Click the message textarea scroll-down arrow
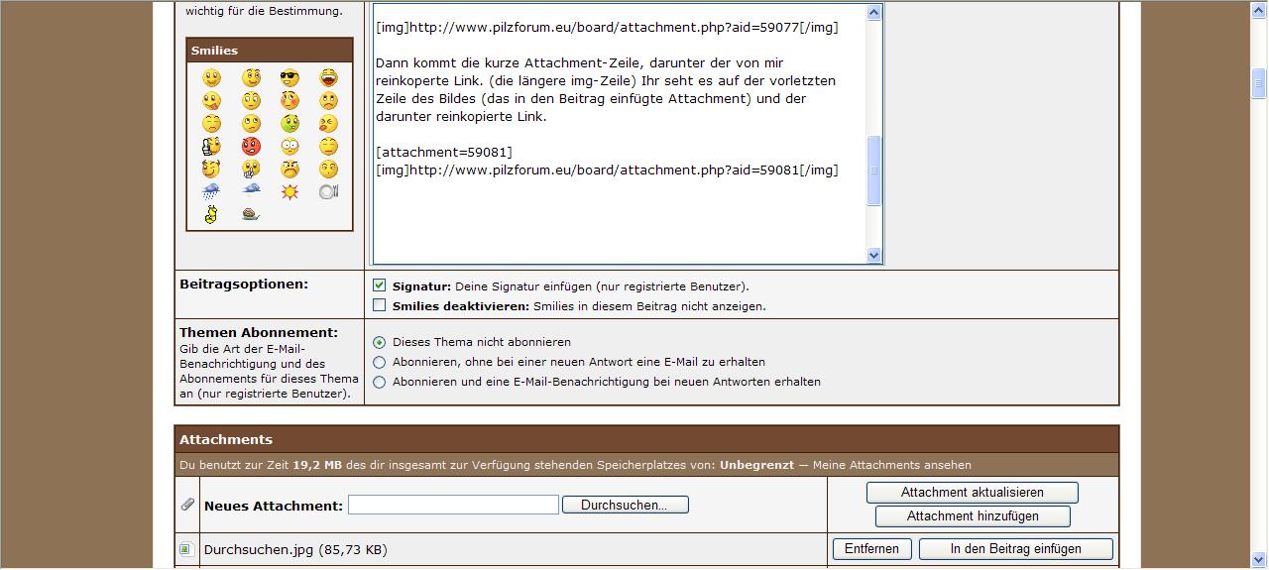This screenshot has height=570, width=1269. 873,255
